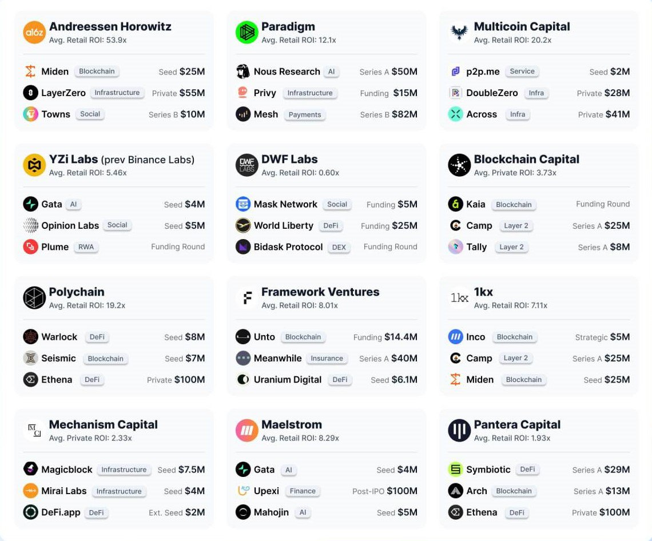Click the green Paradigm logo
Viewport: 652px width, 541px height.
tap(247, 33)
